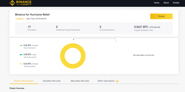The height and width of the screenshot is (92, 185).
Task: Click 'Crypto-donation Total' label
Action: (144, 30)
